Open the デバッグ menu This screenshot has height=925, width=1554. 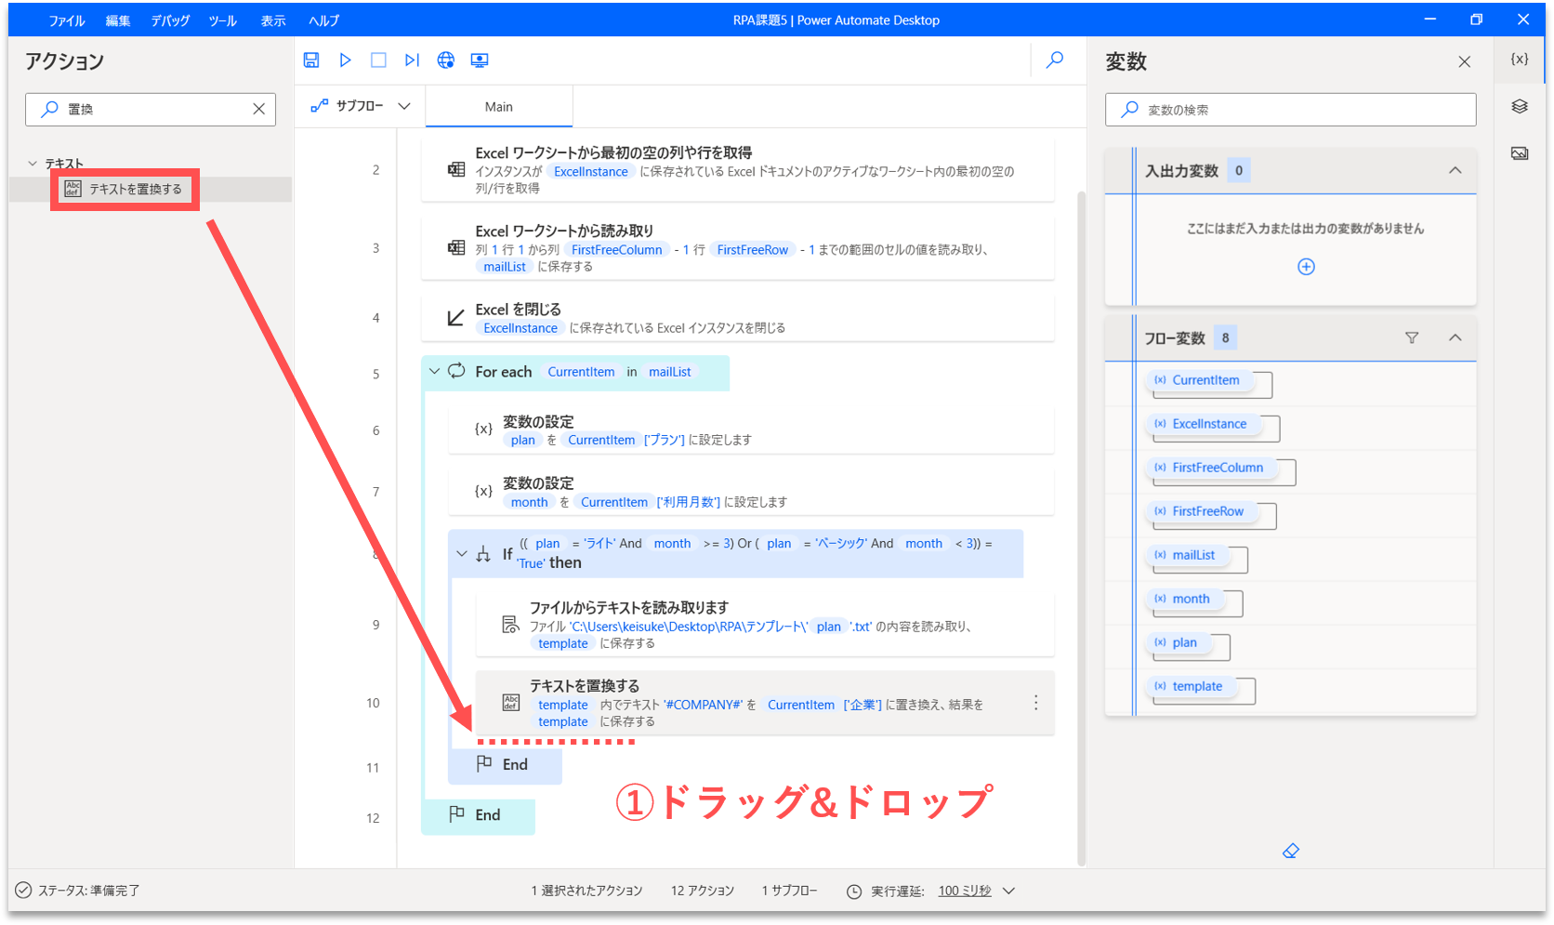[170, 20]
